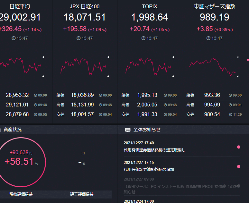Click the TOPIX 安値 1,991.33 value
The width and height of the screenshot is (249, 203).
tap(147, 114)
